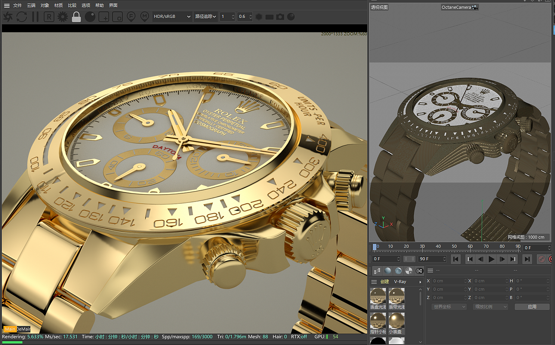555x345 pixels.
Task: Click the shuffle arrows icon
Action: pos(419,271)
